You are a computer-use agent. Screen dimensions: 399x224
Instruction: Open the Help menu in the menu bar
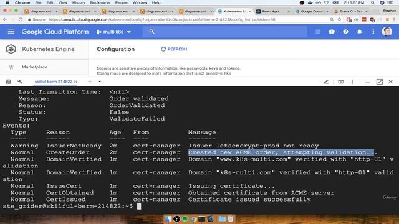click(x=156, y=2)
